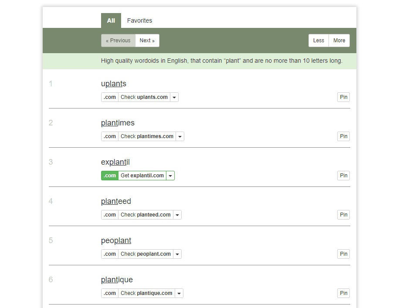Open the plantique wordoid link
The height and width of the screenshot is (308, 403).
coord(117,280)
